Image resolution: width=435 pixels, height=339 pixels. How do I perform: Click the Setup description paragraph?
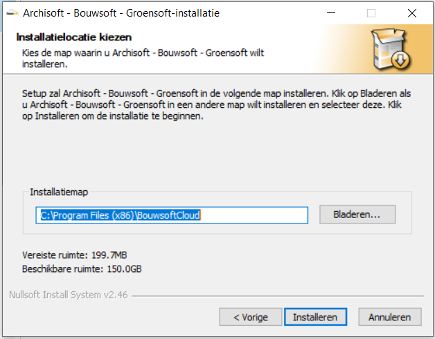(x=216, y=104)
